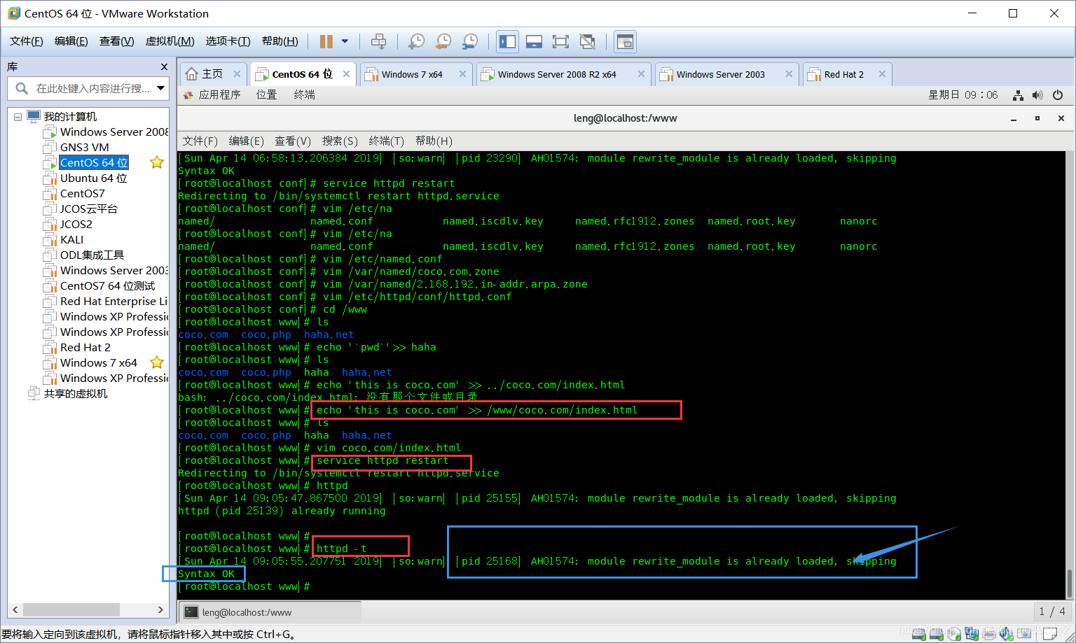The height and width of the screenshot is (643, 1076).
Task: Open the VMware 查看(V) menu
Action: (117, 41)
